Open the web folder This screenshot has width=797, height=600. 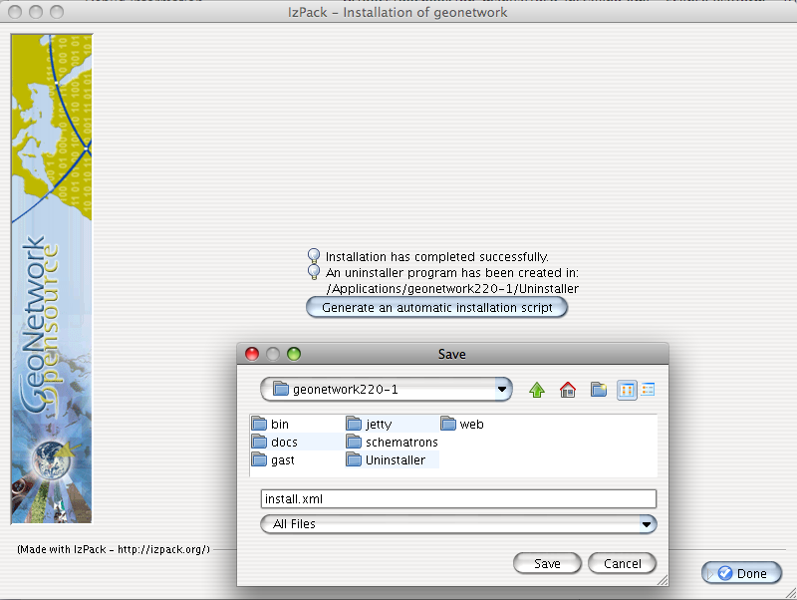[x=462, y=424]
